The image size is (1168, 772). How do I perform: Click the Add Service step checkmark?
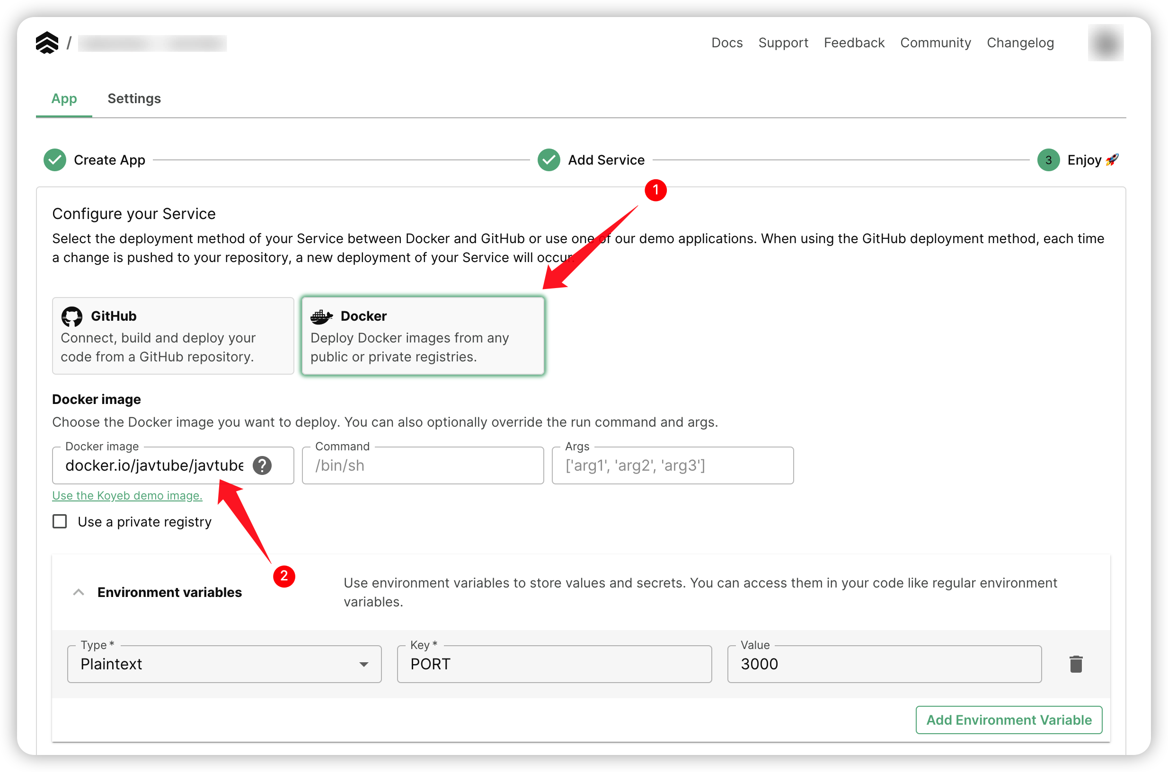pyautogui.click(x=549, y=160)
